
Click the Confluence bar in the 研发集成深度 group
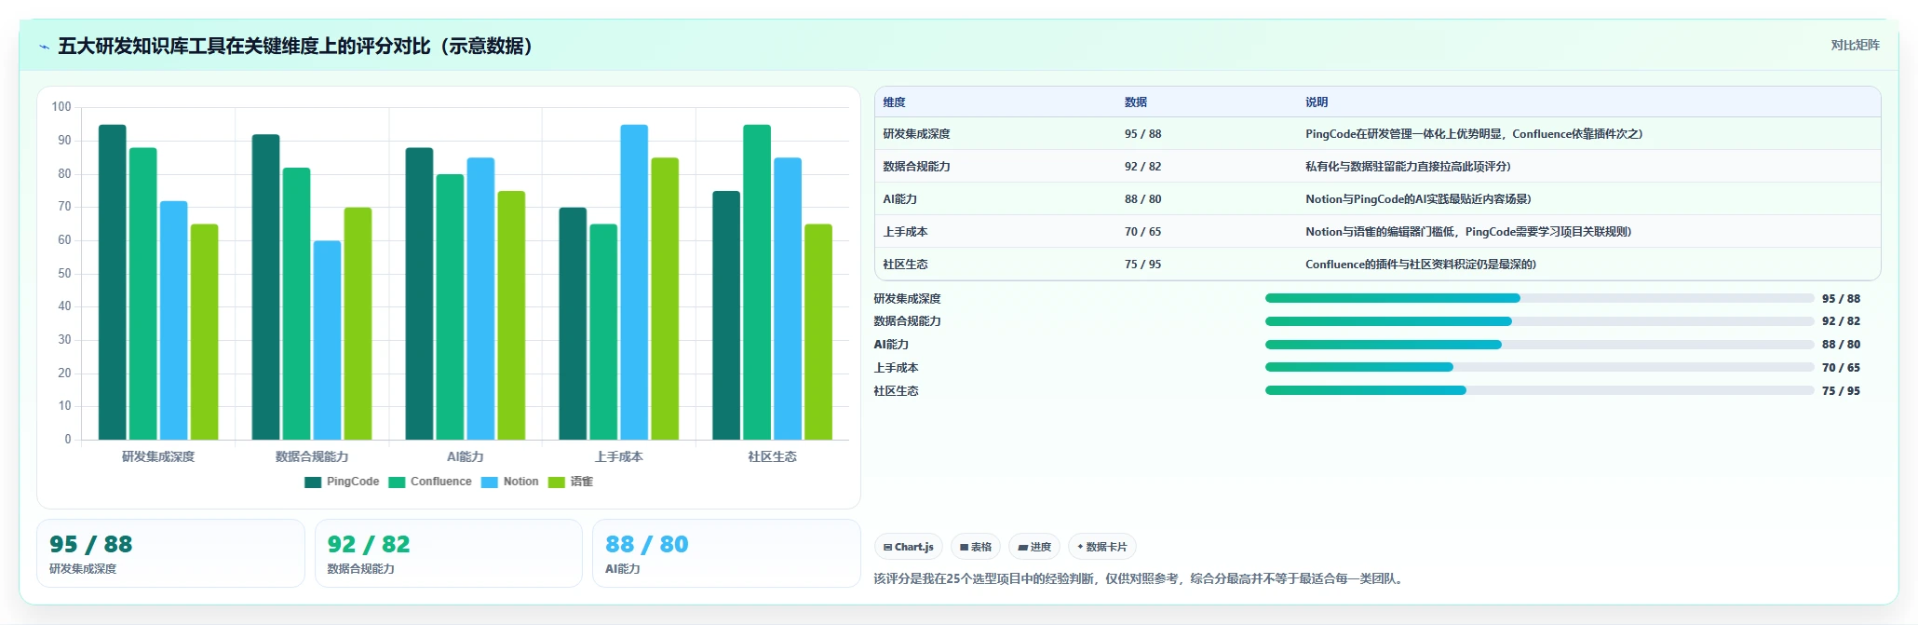click(x=143, y=293)
